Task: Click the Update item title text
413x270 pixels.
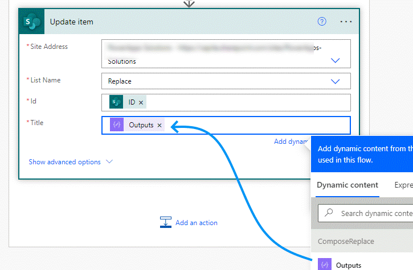Action: click(72, 22)
